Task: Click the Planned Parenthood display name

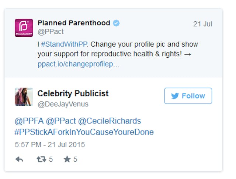Action: (74, 23)
